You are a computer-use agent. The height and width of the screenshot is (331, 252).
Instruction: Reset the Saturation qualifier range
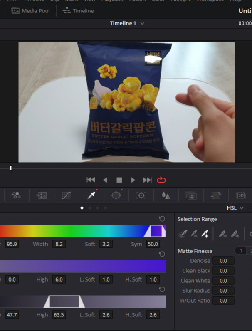[x=162, y=254]
